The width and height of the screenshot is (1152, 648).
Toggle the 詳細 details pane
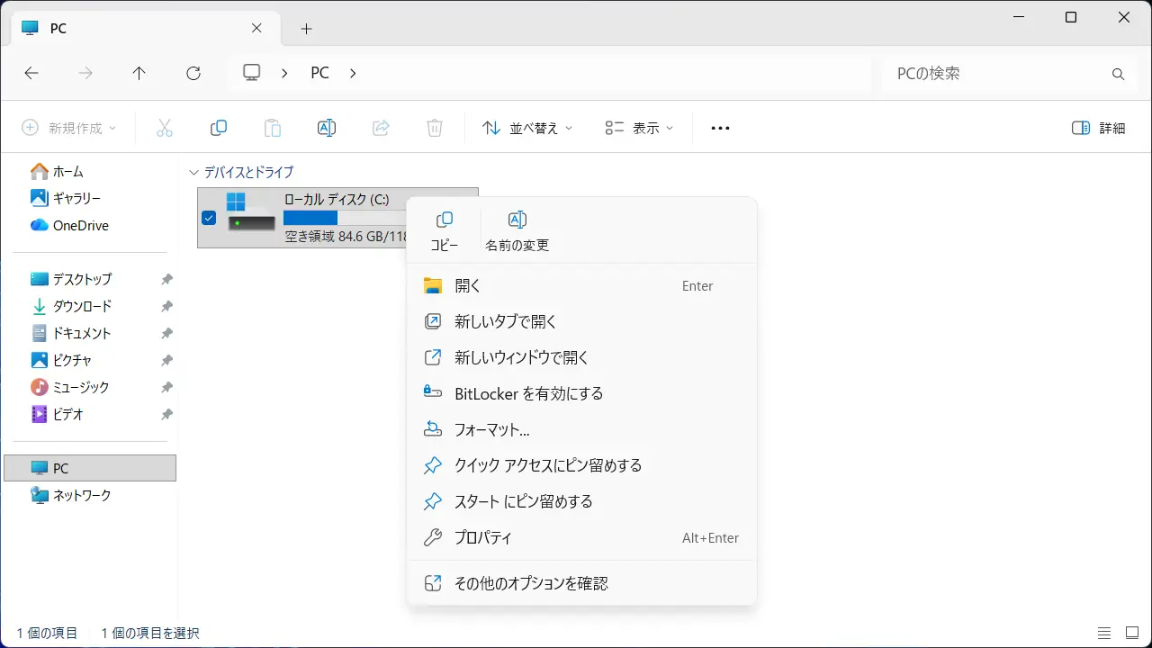click(1098, 128)
